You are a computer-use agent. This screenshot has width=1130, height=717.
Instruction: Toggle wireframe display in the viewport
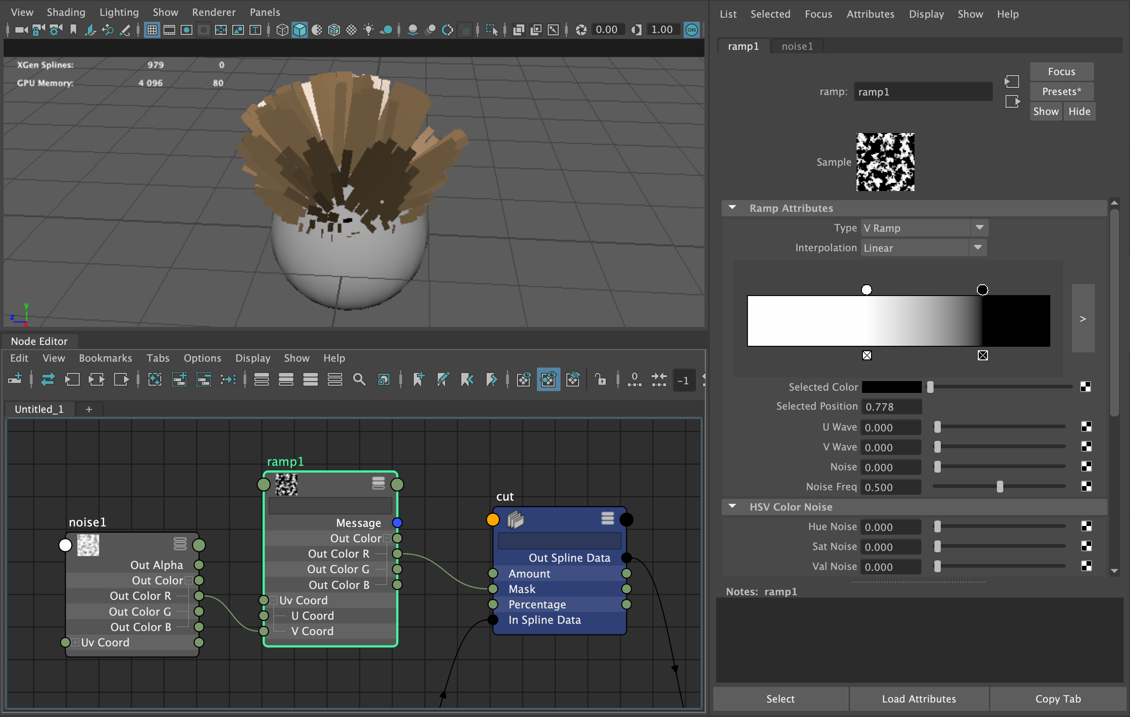[x=282, y=29]
